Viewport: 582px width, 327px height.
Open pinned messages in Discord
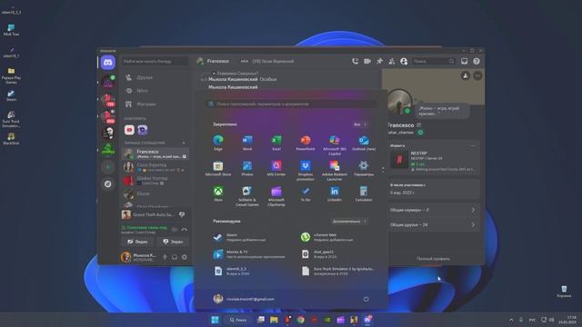(379, 61)
